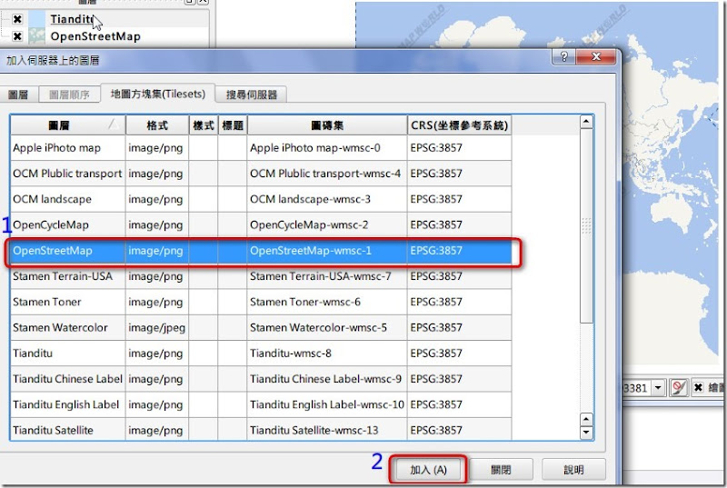Select highlighted OpenStreetMap tileset row
The image size is (727, 488).
(x=261, y=251)
